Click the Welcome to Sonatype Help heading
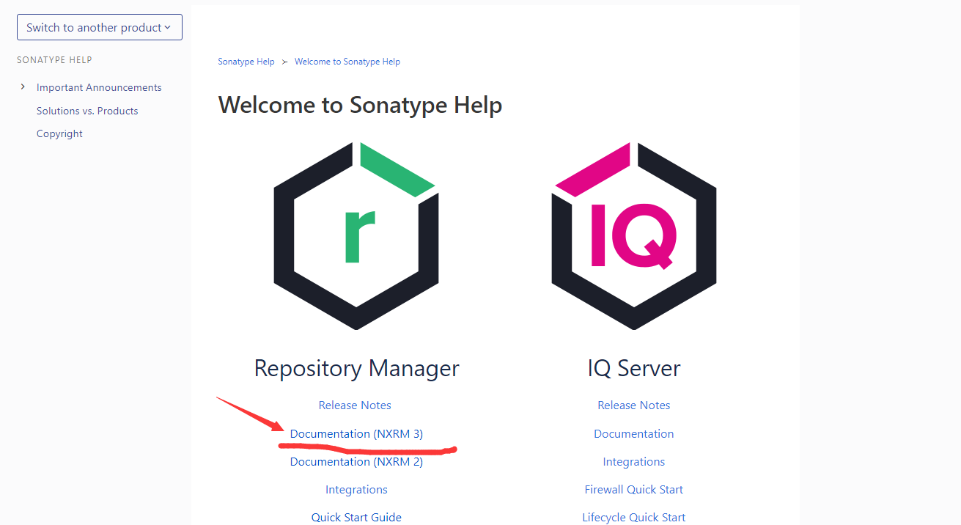This screenshot has width=961, height=525. click(x=360, y=105)
